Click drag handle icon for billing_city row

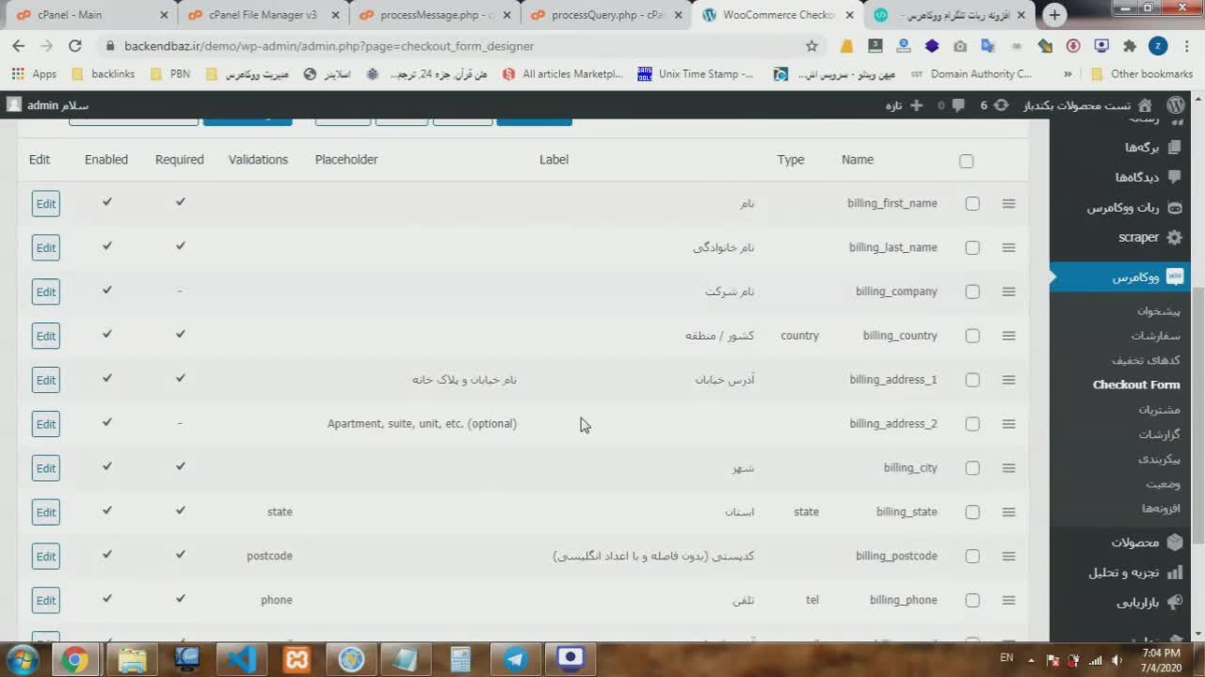point(1008,468)
